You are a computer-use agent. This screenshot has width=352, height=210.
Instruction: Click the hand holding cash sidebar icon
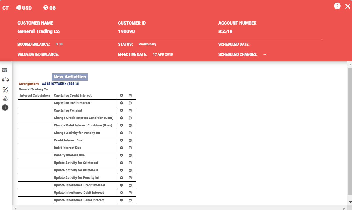[5, 98]
